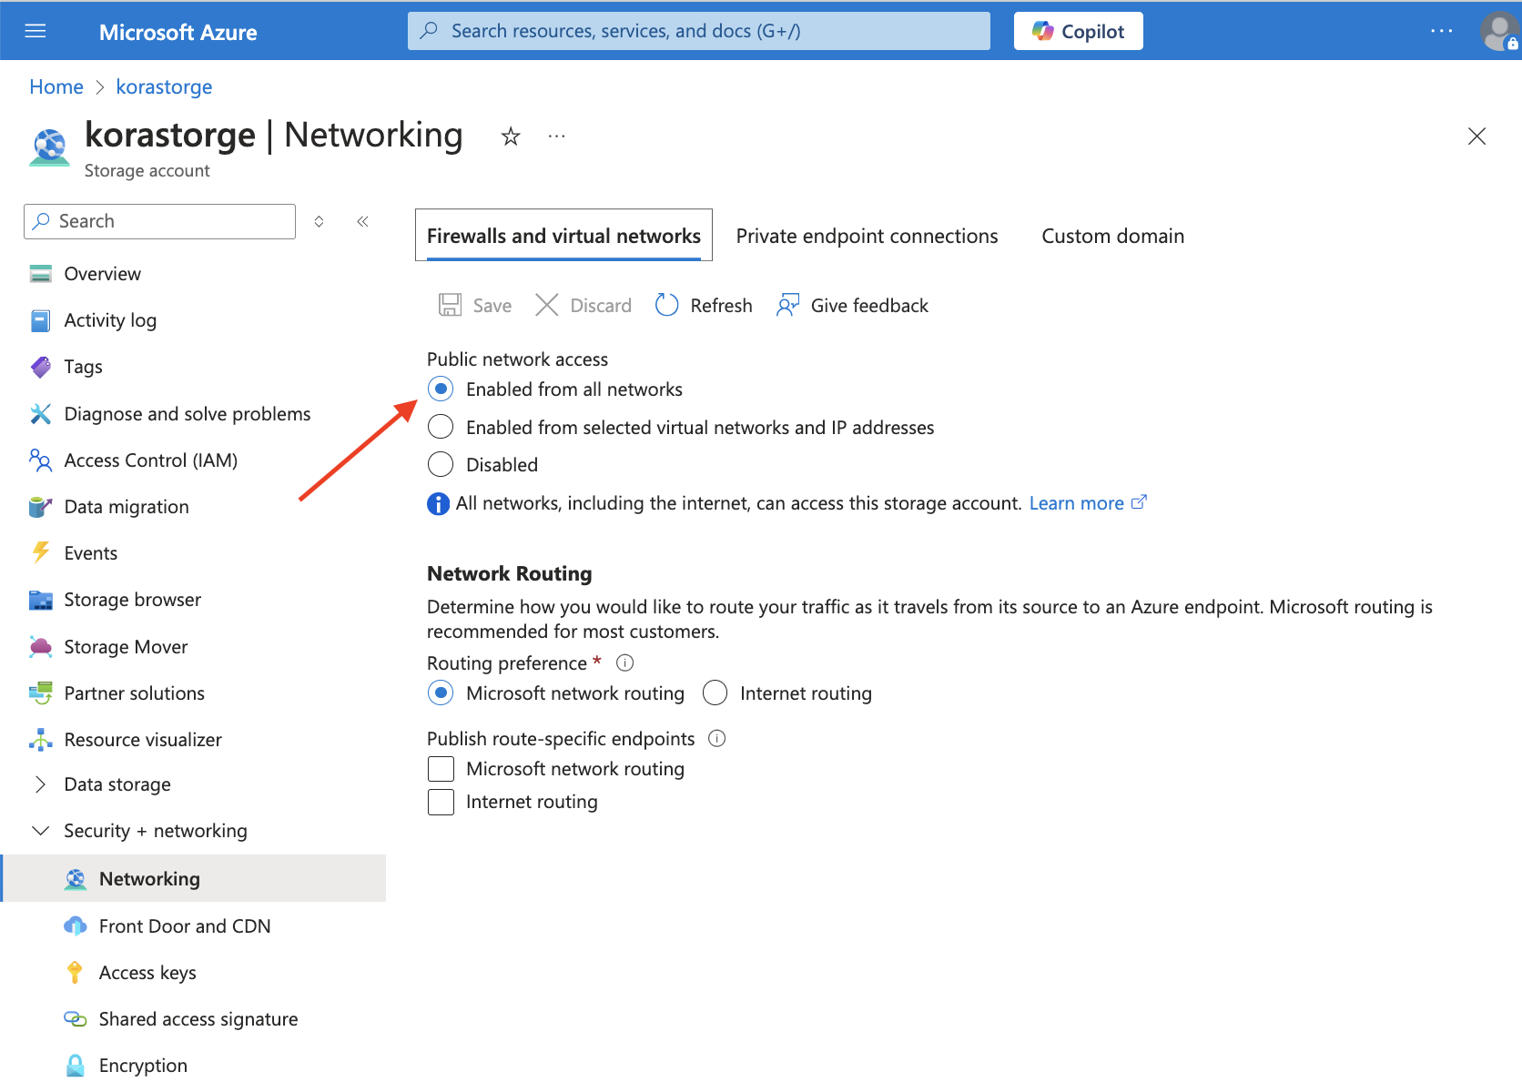Select the Disabled radio option
Image resolution: width=1522 pixels, height=1092 pixels.
tap(441, 464)
